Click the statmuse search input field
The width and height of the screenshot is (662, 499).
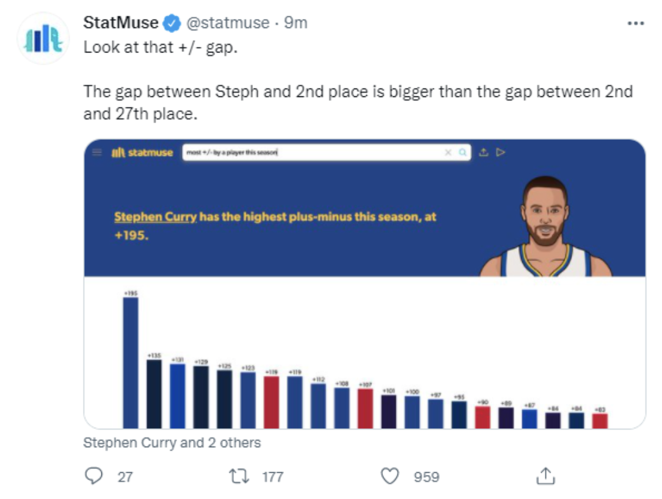point(326,153)
